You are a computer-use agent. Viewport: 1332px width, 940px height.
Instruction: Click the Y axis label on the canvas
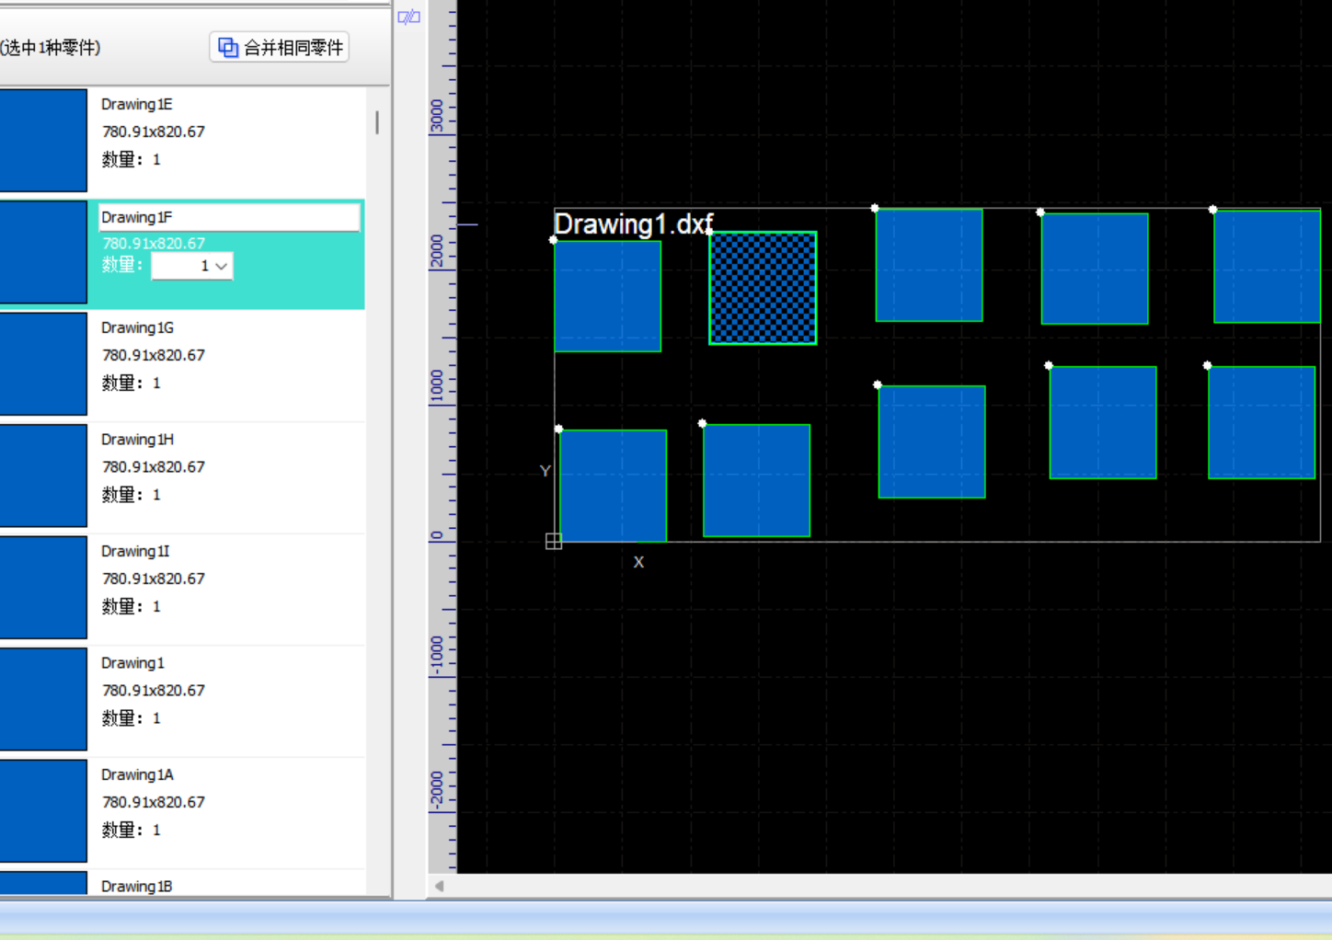[x=545, y=471]
